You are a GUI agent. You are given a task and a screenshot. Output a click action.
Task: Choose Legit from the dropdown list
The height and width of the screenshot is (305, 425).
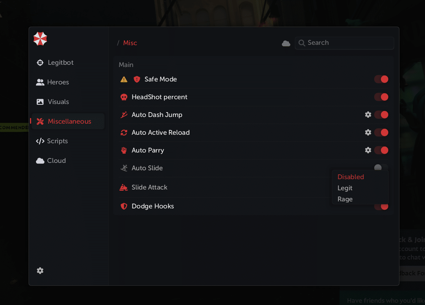(345, 188)
